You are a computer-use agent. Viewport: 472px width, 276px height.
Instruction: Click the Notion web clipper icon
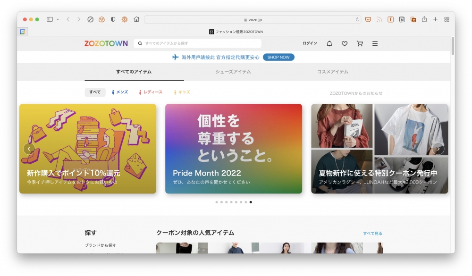[402, 19]
